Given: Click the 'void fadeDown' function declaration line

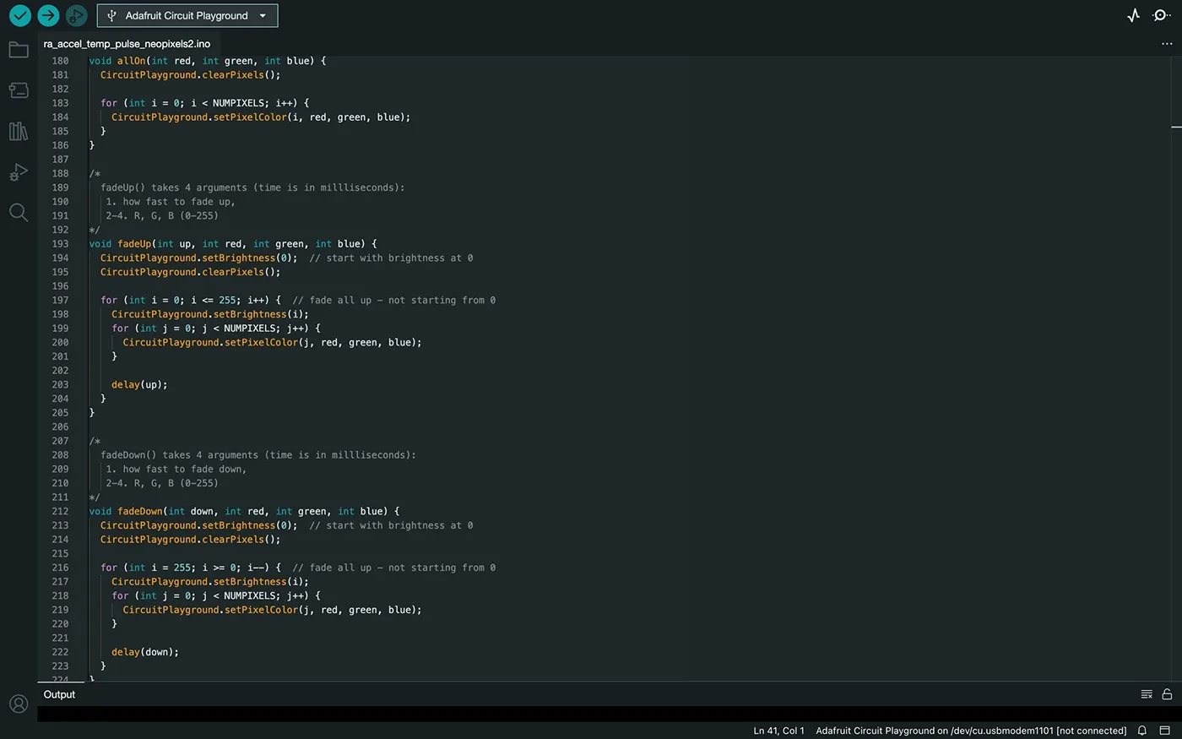Looking at the screenshot, I should (x=244, y=511).
